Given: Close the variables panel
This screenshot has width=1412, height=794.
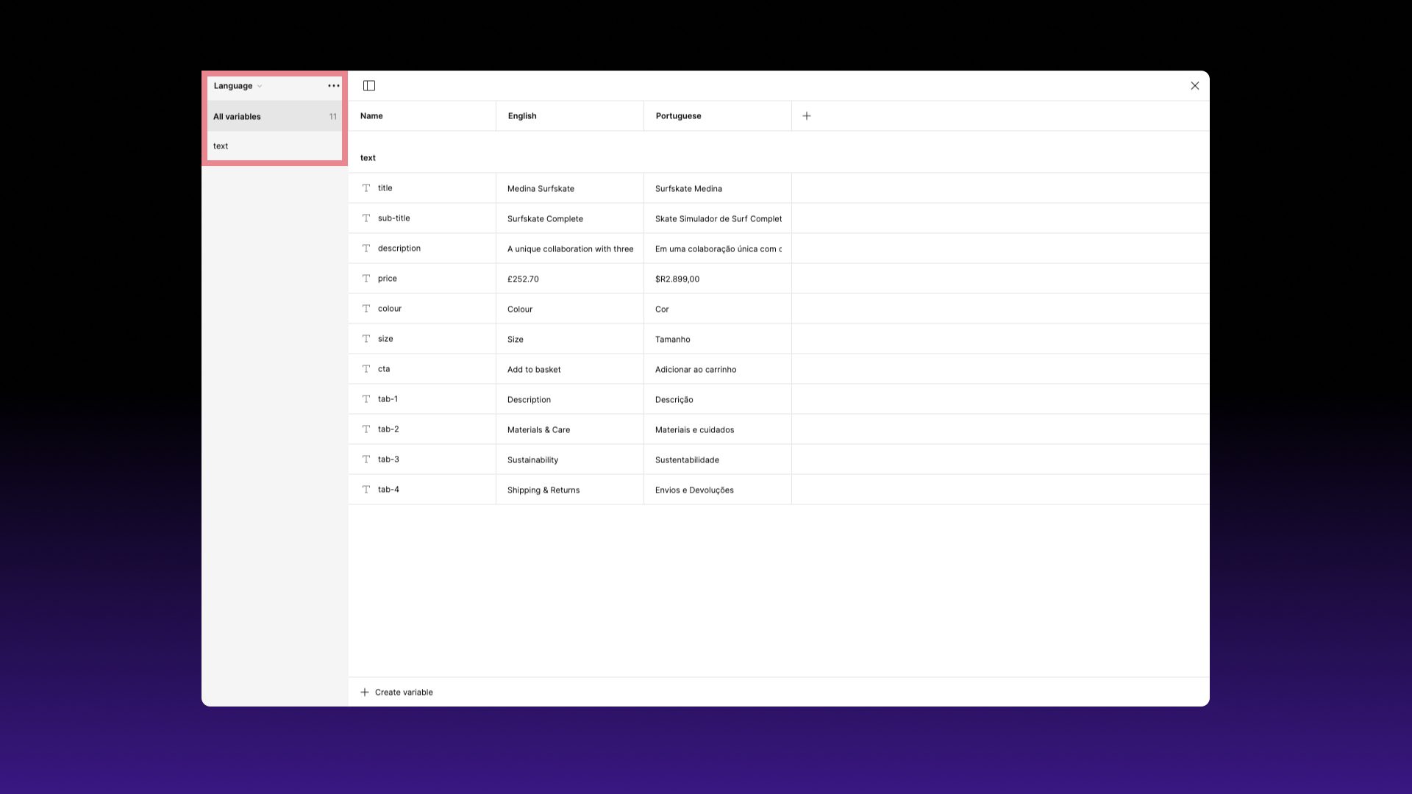Looking at the screenshot, I should pyautogui.click(x=1194, y=85).
